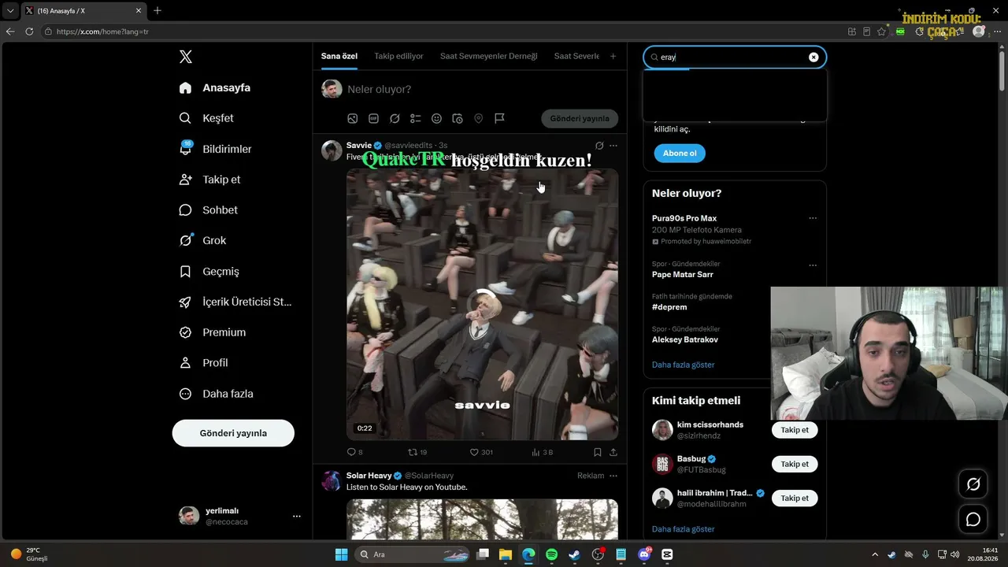The height and width of the screenshot is (567, 1008).
Task: Like Savvie's post
Action: (481, 452)
